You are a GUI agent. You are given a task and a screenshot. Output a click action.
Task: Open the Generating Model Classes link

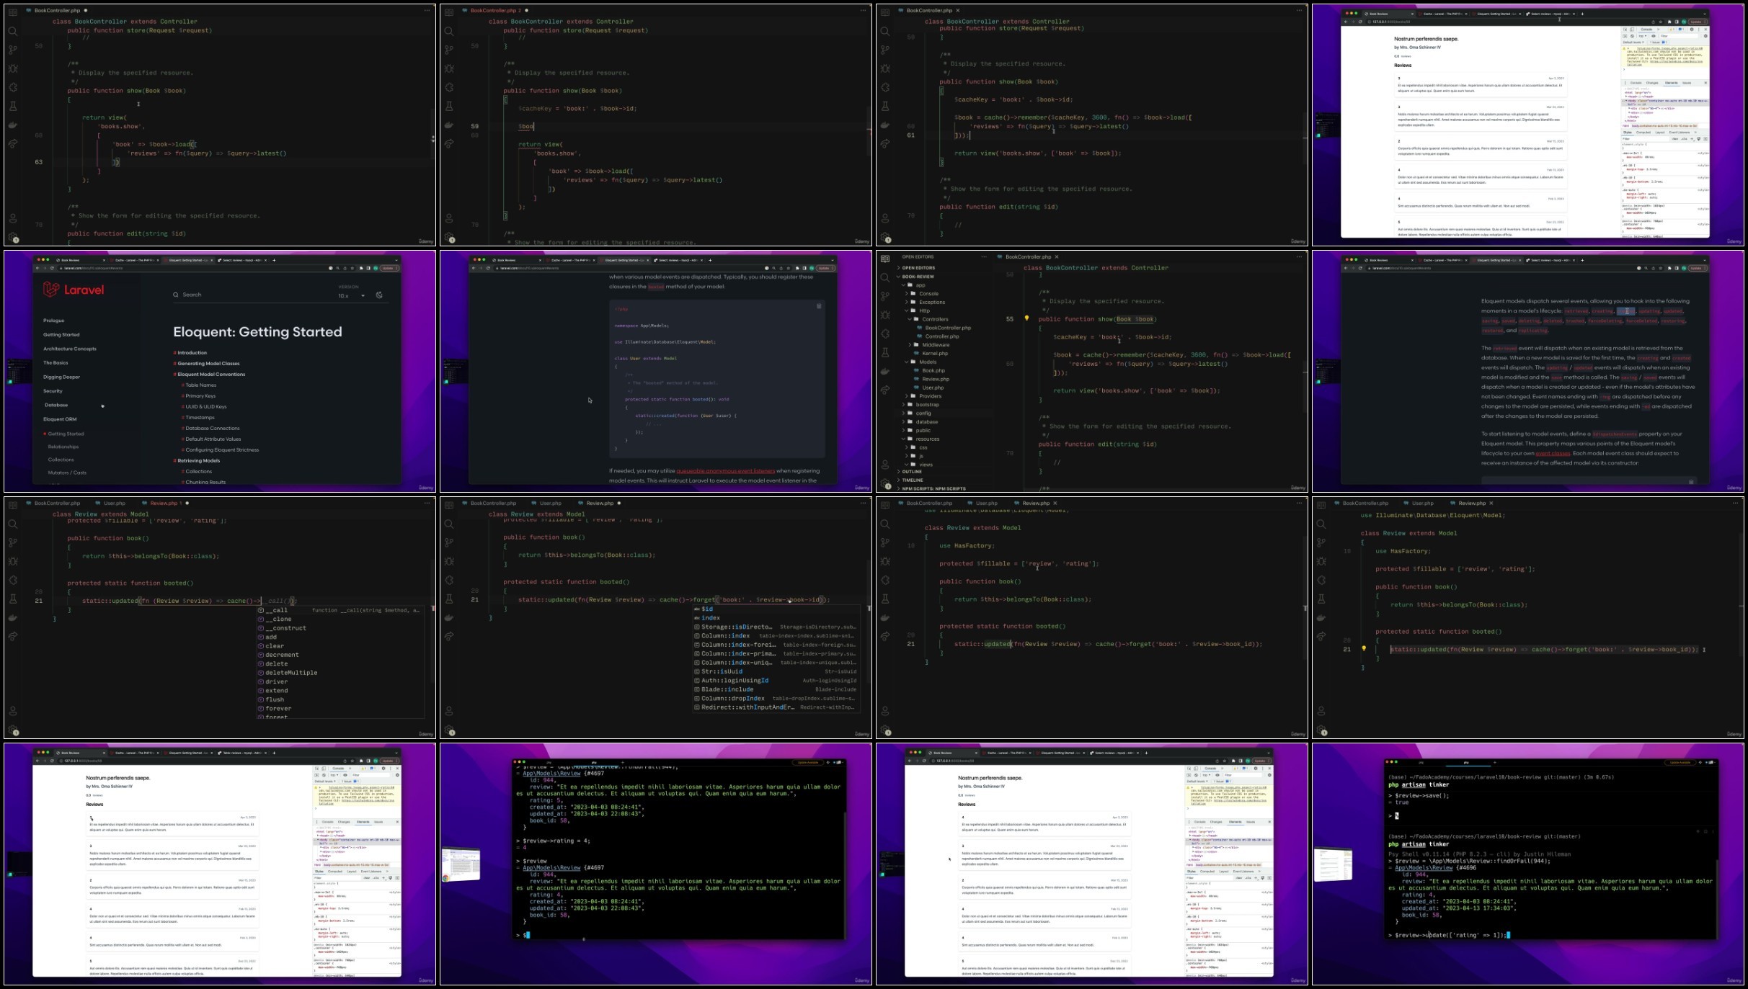208,364
